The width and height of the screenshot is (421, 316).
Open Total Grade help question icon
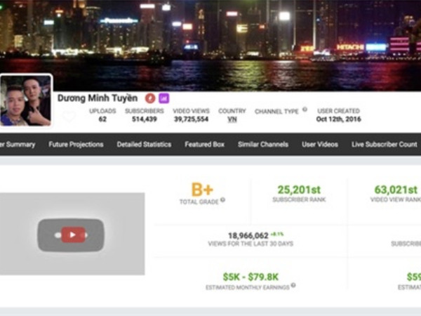point(222,200)
